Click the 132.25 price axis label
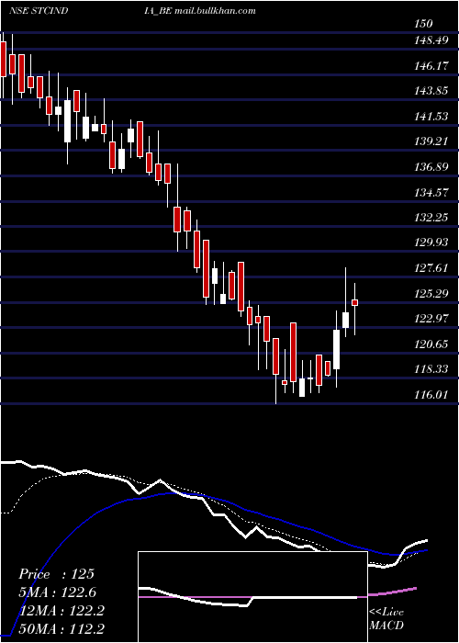The image size is (459, 643). pos(431,218)
